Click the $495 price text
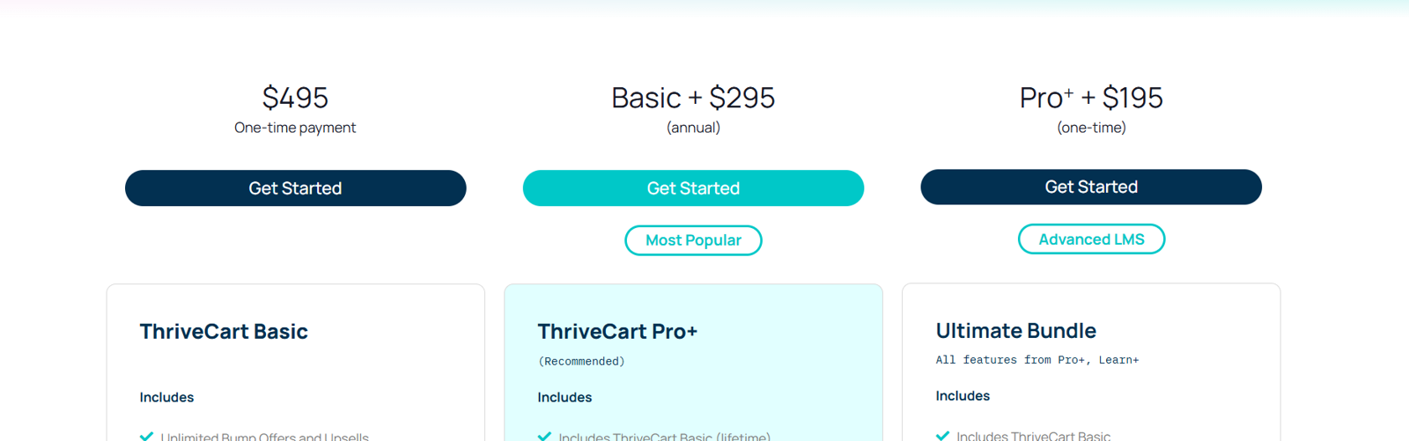The image size is (1409, 441). 295,98
